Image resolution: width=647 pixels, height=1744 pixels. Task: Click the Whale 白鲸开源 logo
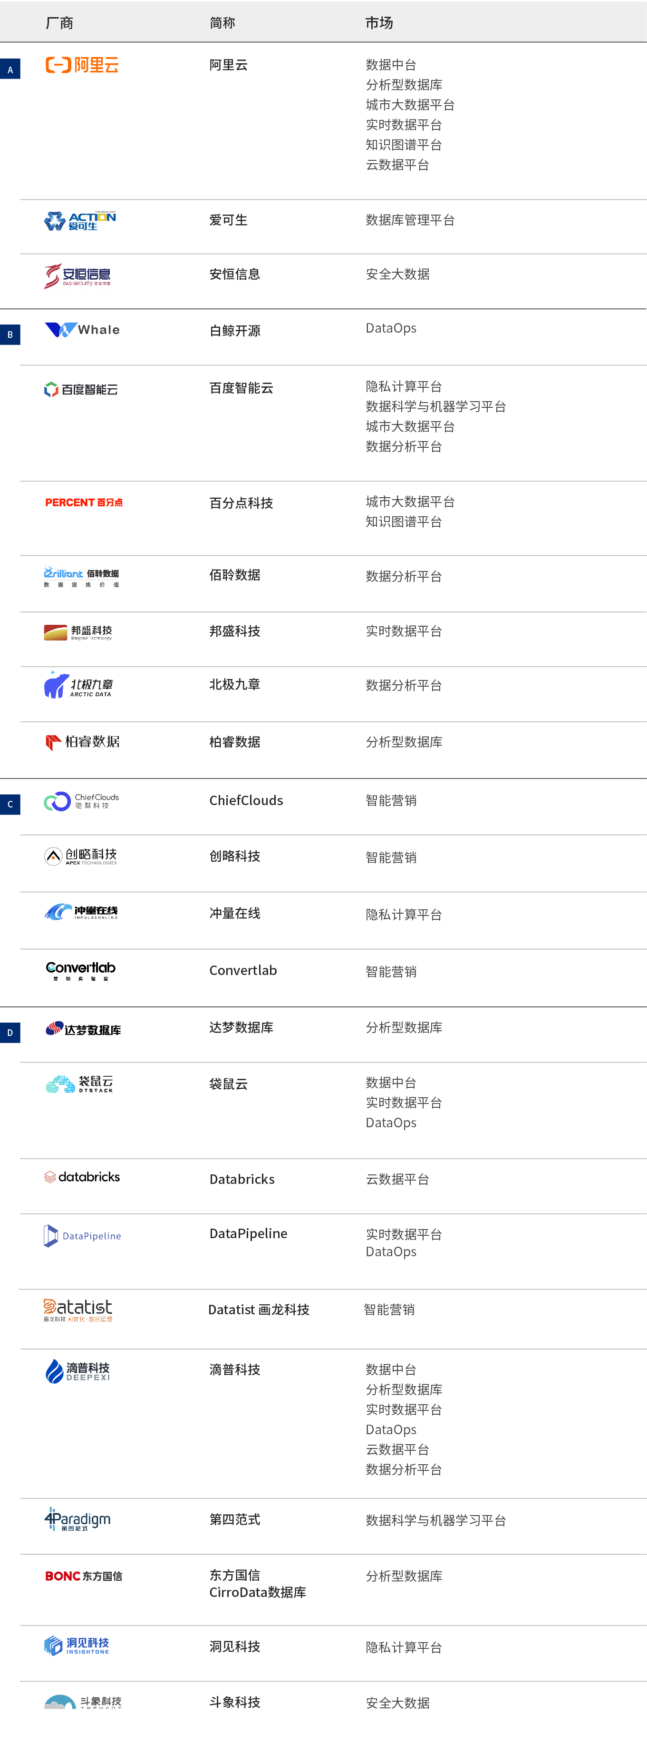pyautogui.click(x=82, y=330)
